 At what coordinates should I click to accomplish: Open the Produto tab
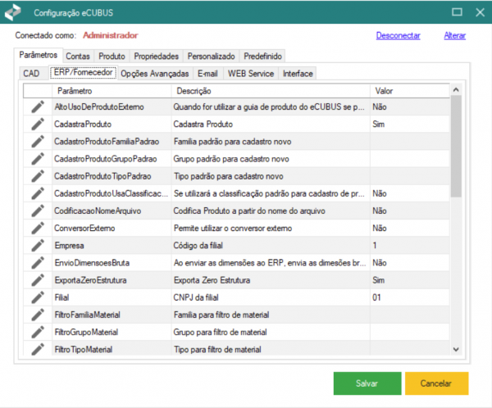coord(112,57)
